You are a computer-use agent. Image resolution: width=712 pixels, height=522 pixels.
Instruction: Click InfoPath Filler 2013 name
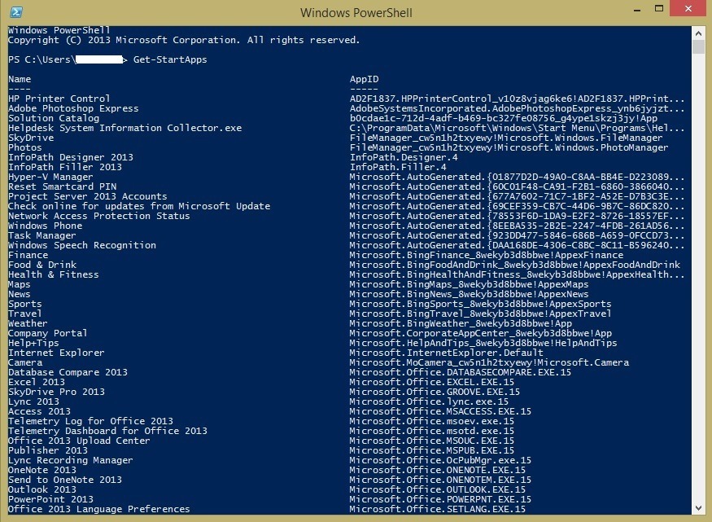(x=65, y=167)
